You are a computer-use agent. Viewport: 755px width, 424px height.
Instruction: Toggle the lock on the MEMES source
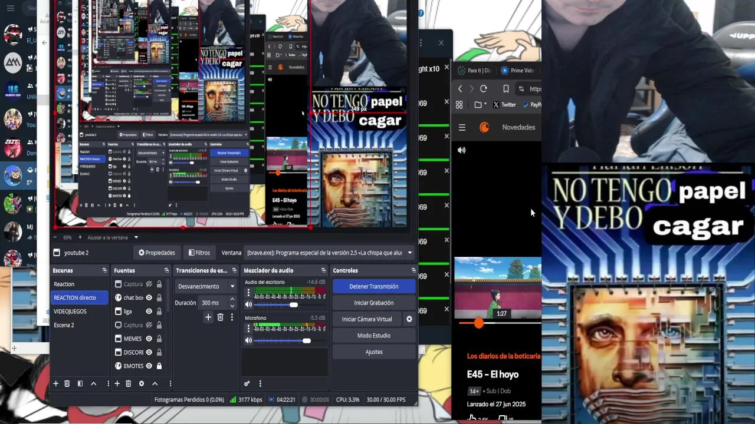click(159, 339)
